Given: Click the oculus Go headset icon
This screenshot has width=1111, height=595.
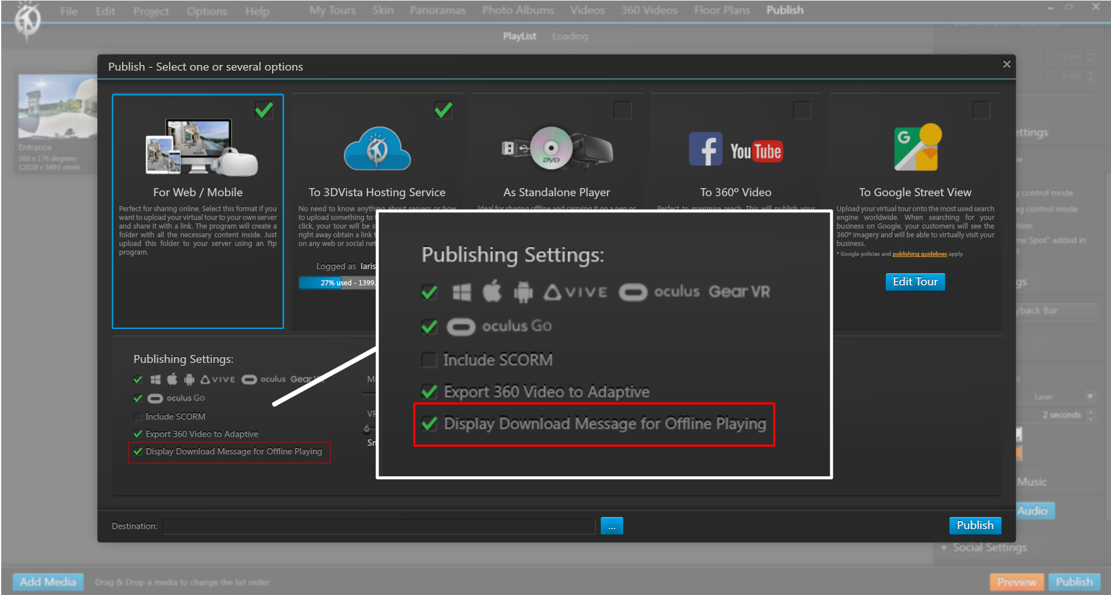Looking at the screenshot, I should click(155, 398).
